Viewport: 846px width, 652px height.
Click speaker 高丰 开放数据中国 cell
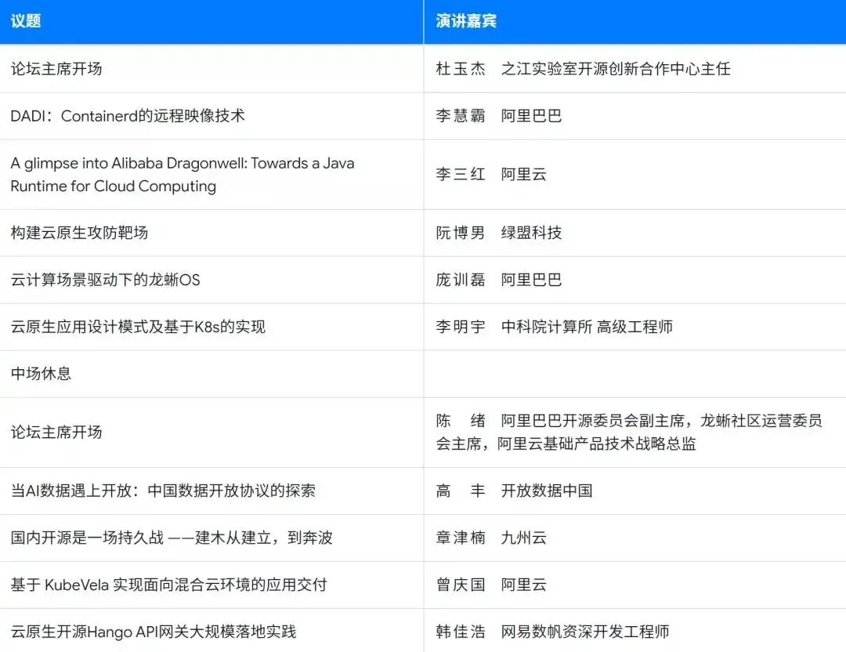tap(635, 491)
